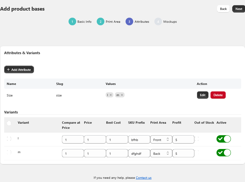Toggle Active switch for variant l
245x182 pixels.
tap(224, 139)
